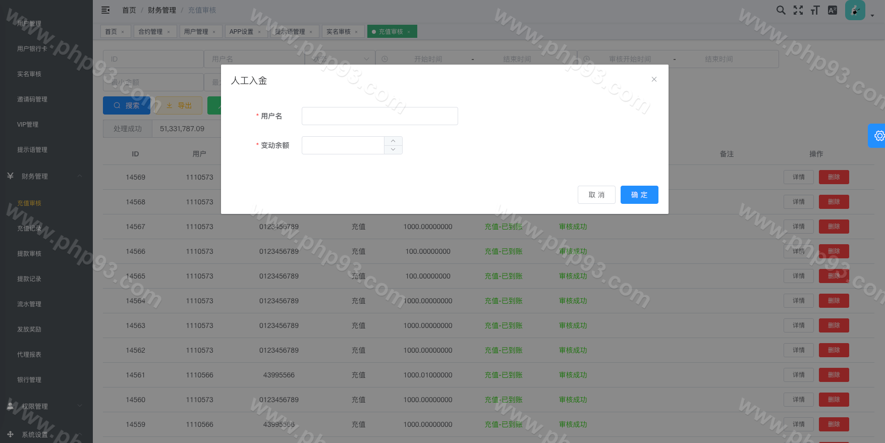Open the user avatar menu
The height and width of the screenshot is (443, 885).
(x=855, y=10)
